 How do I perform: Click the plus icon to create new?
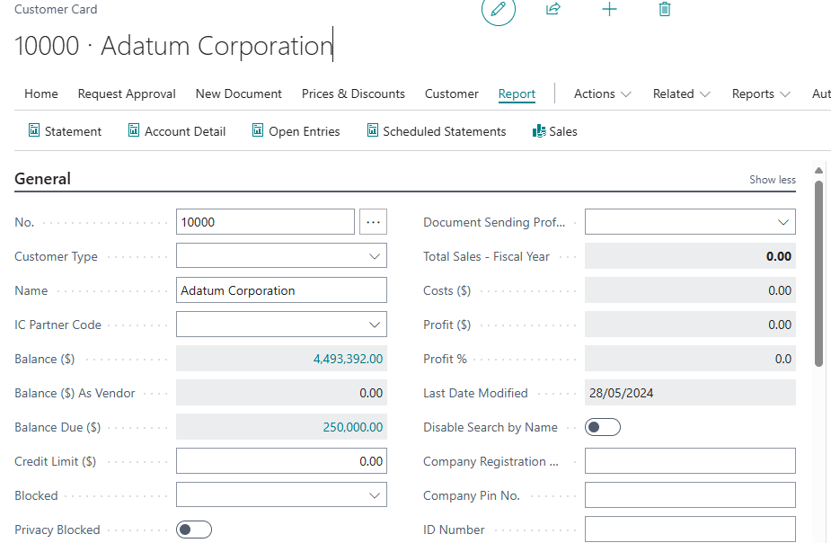pyautogui.click(x=609, y=9)
